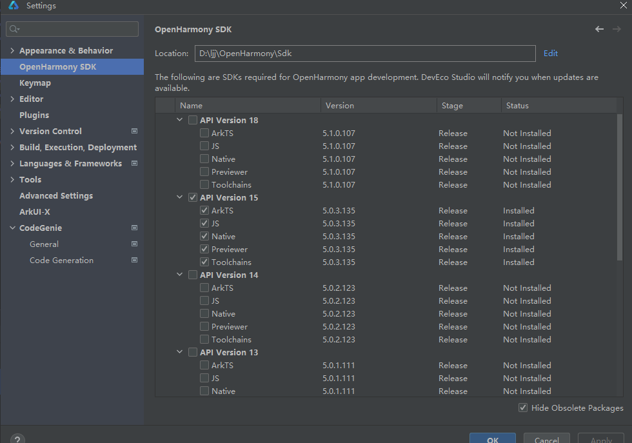Check JS 5.0.1.111 checkbox
The width and height of the screenshot is (632, 443).
204,378
